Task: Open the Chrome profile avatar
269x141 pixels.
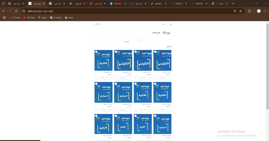Action: 259,11
